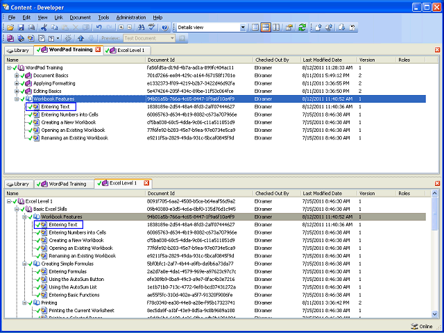Click the Save disk icon
The image size is (444, 333).
coord(21,28)
